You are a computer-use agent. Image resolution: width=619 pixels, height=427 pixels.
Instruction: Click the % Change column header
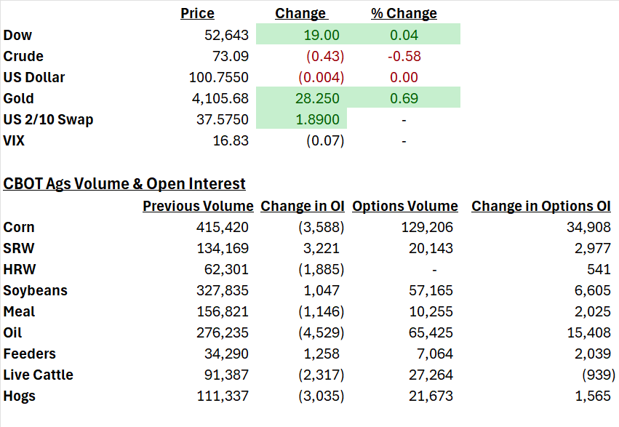click(x=404, y=13)
